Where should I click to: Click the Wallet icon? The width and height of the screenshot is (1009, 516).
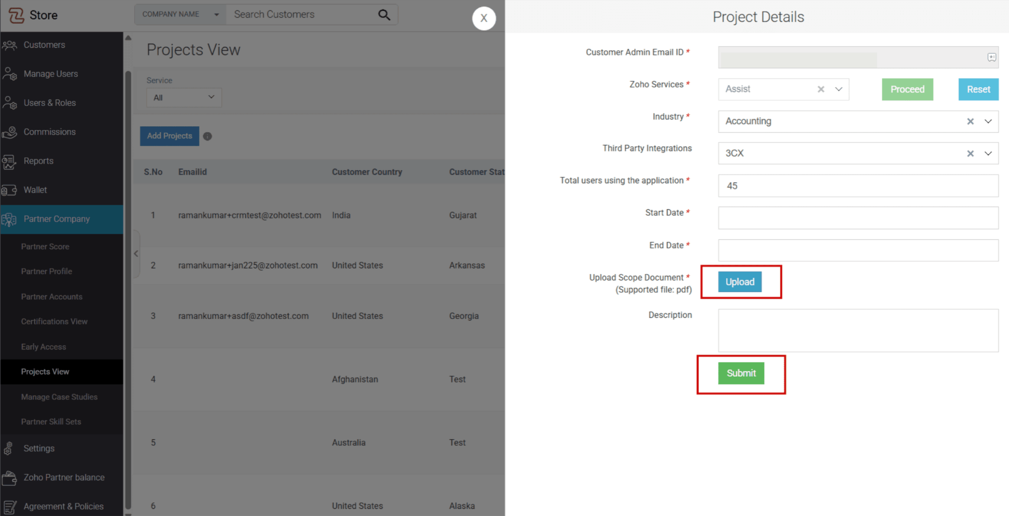click(9, 190)
